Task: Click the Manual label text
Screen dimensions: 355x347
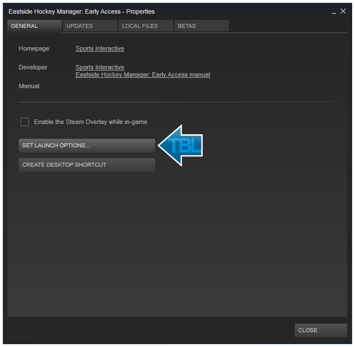Action: [29, 86]
